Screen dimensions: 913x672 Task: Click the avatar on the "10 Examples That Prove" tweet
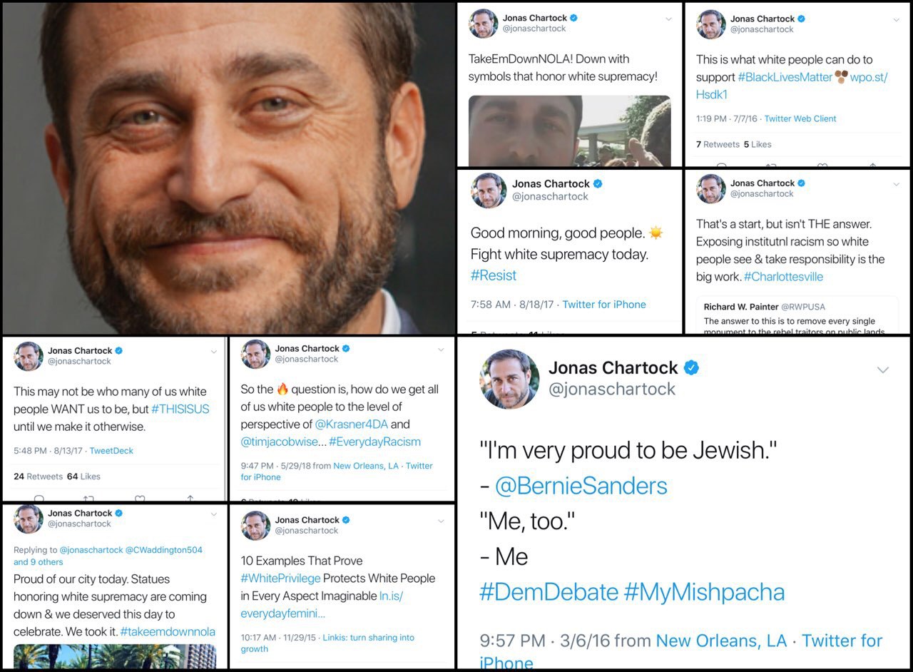coord(255,525)
